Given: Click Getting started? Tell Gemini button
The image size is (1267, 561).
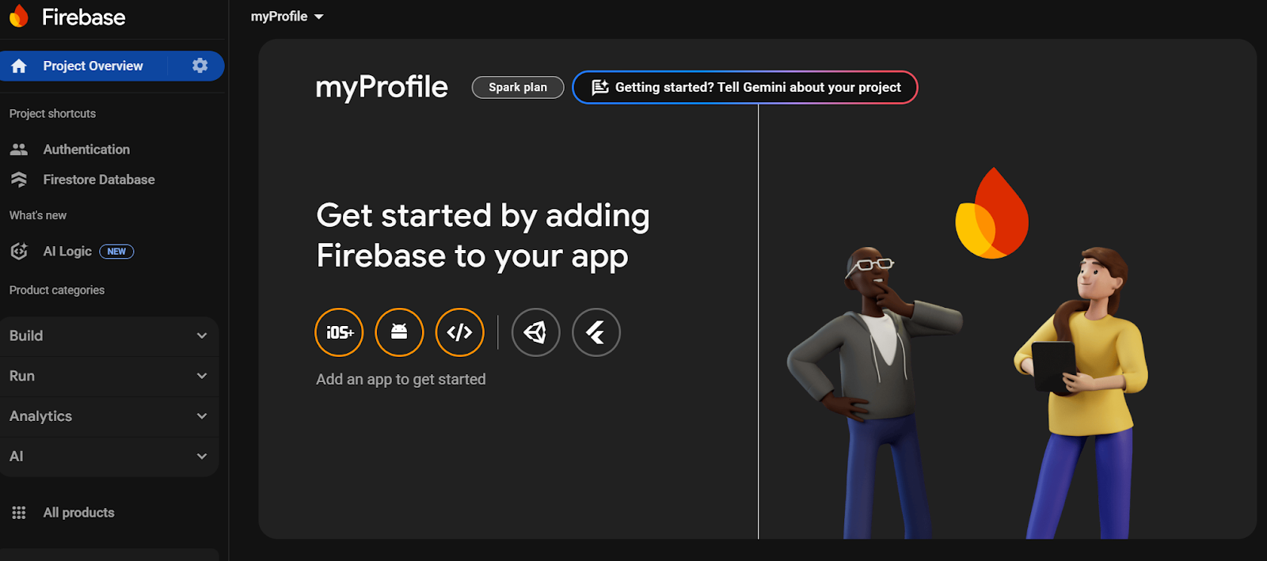Looking at the screenshot, I should pos(744,87).
